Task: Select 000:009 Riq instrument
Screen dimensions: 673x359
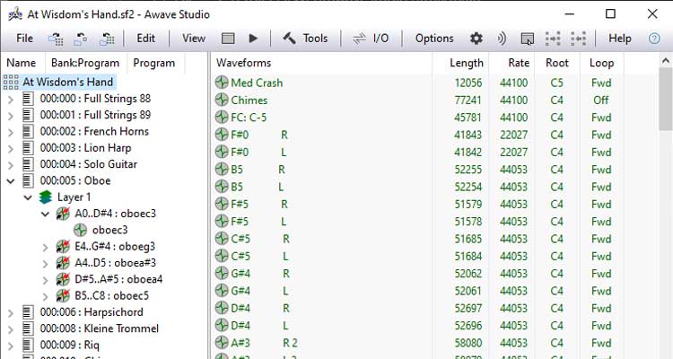Action: 69,345
